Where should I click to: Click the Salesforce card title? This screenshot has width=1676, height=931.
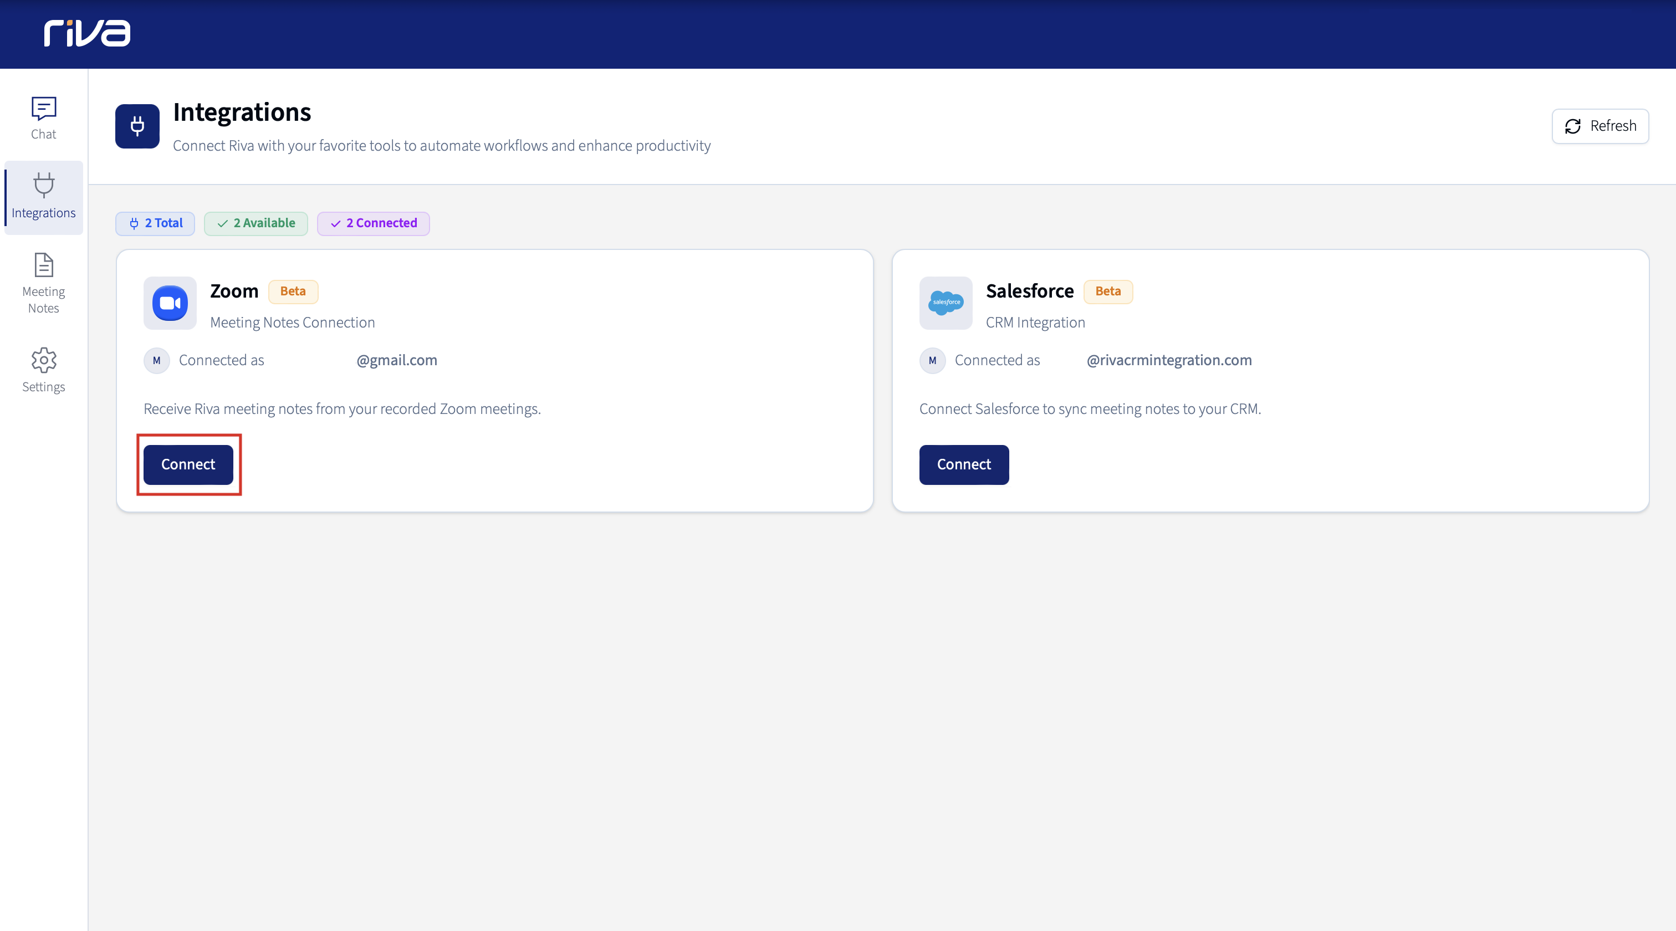[1030, 291]
